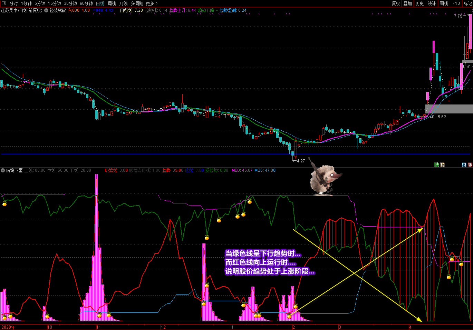473x330 pixels.
Task: Click the 4.27 low price label
Action: 301,161
